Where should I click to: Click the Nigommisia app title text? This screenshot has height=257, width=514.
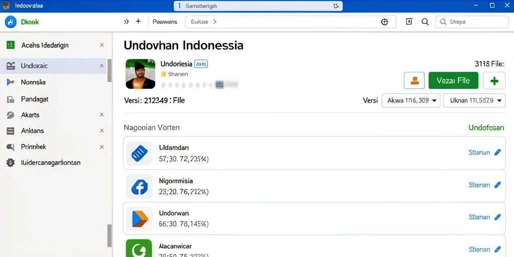(176, 181)
